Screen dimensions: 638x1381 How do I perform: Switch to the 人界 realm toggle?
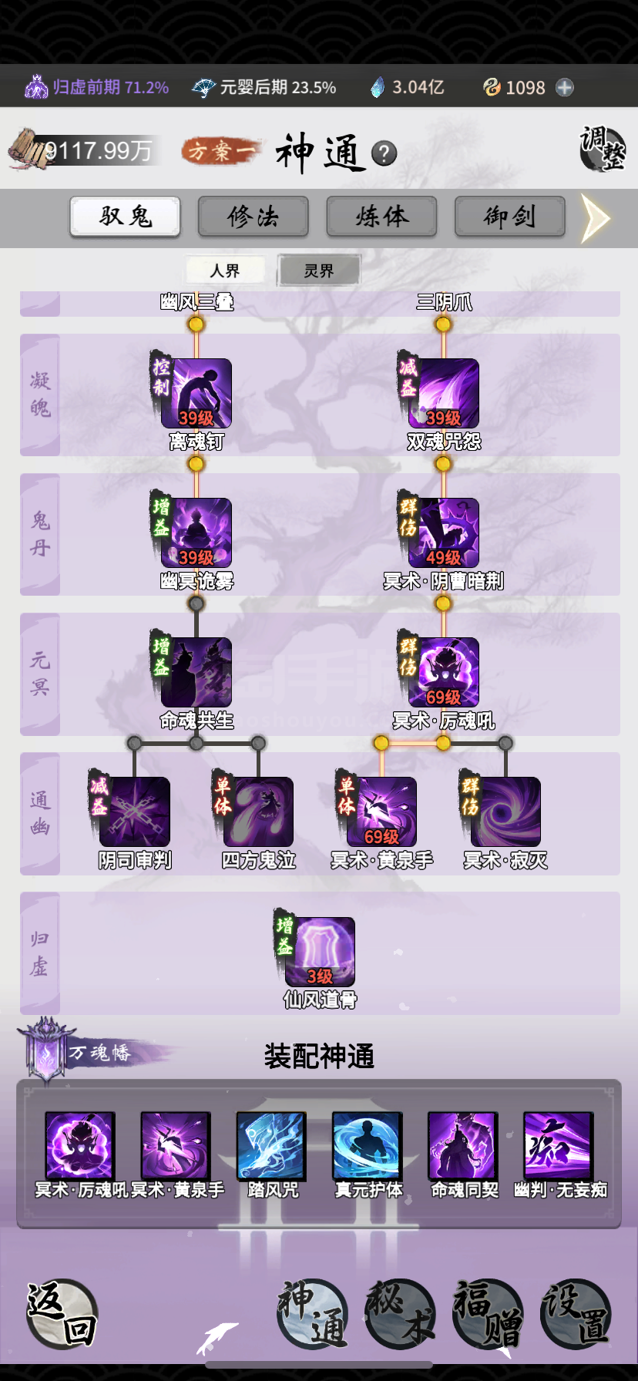click(x=225, y=270)
